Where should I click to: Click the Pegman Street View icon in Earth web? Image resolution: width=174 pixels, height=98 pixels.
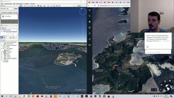pos(165,81)
